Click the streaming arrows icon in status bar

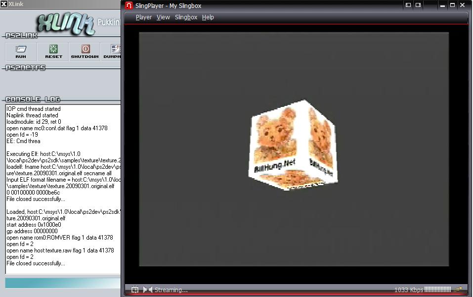pyautogui.click(x=147, y=290)
